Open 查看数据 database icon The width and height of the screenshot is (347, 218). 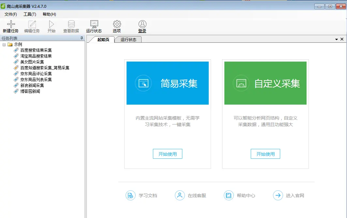pos(71,24)
